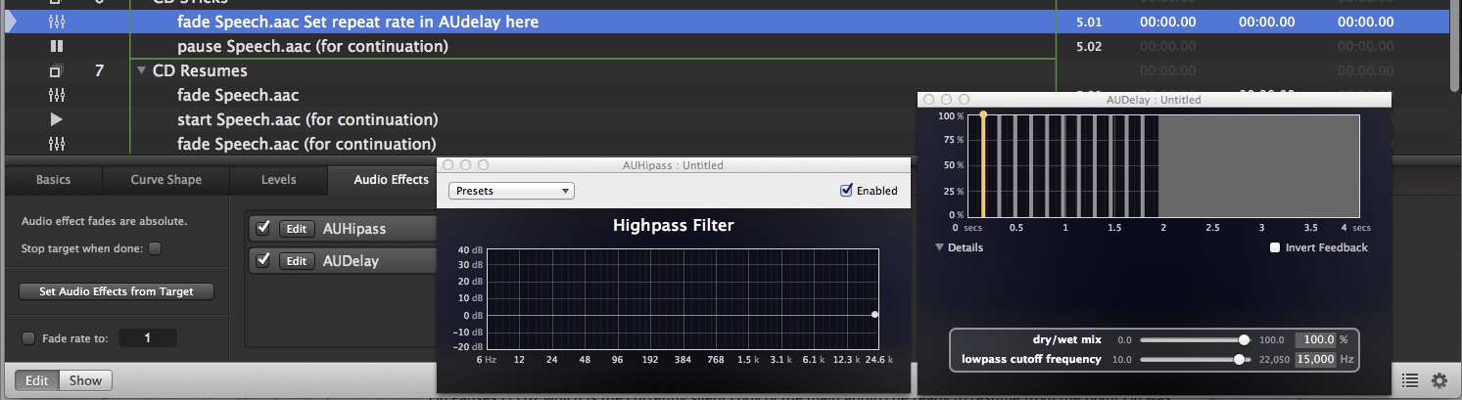The image size is (1462, 400).
Task: Enable the Invert Feedback checkbox
Action: click(1275, 247)
